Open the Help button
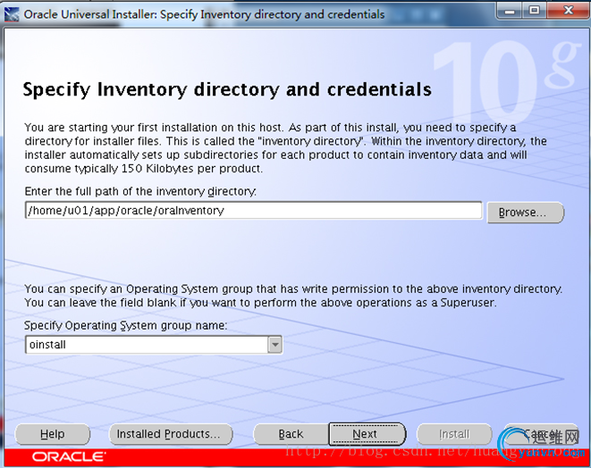Screen dimensions: 591x468 click(53, 434)
